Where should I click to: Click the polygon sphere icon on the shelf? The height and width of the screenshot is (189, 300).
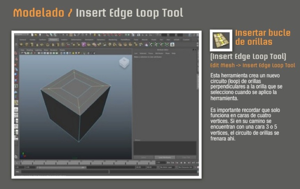(x=21, y=44)
